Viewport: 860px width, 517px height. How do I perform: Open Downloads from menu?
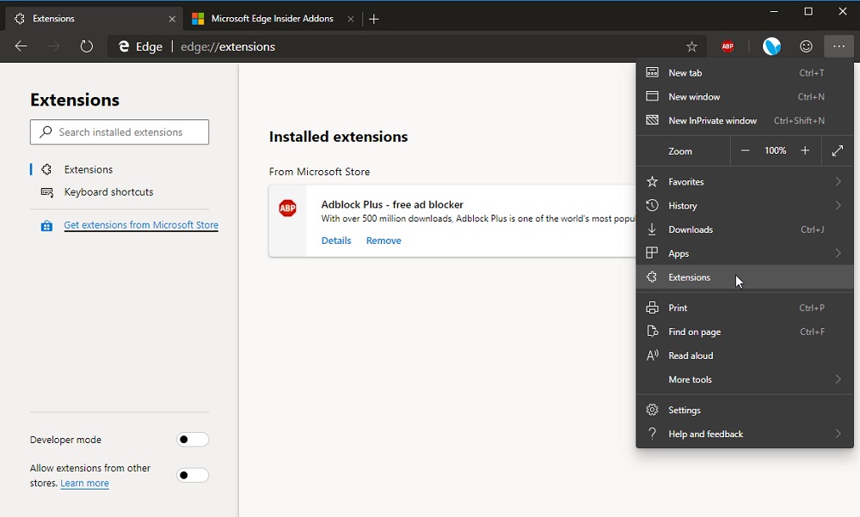pos(745,229)
